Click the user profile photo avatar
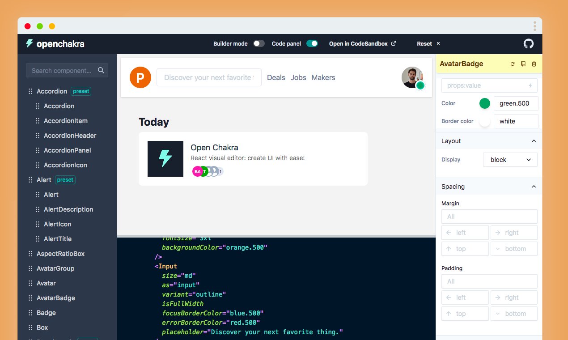Image resolution: width=568 pixels, height=340 pixels. 412,77
